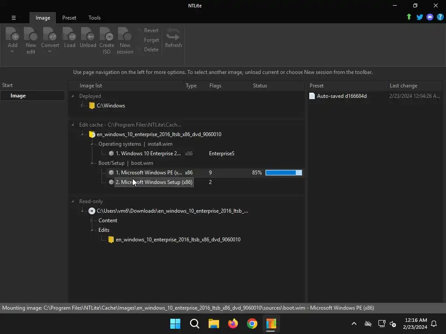Open the Twitter link icon
This screenshot has width=446, height=334.
[x=419, y=17]
